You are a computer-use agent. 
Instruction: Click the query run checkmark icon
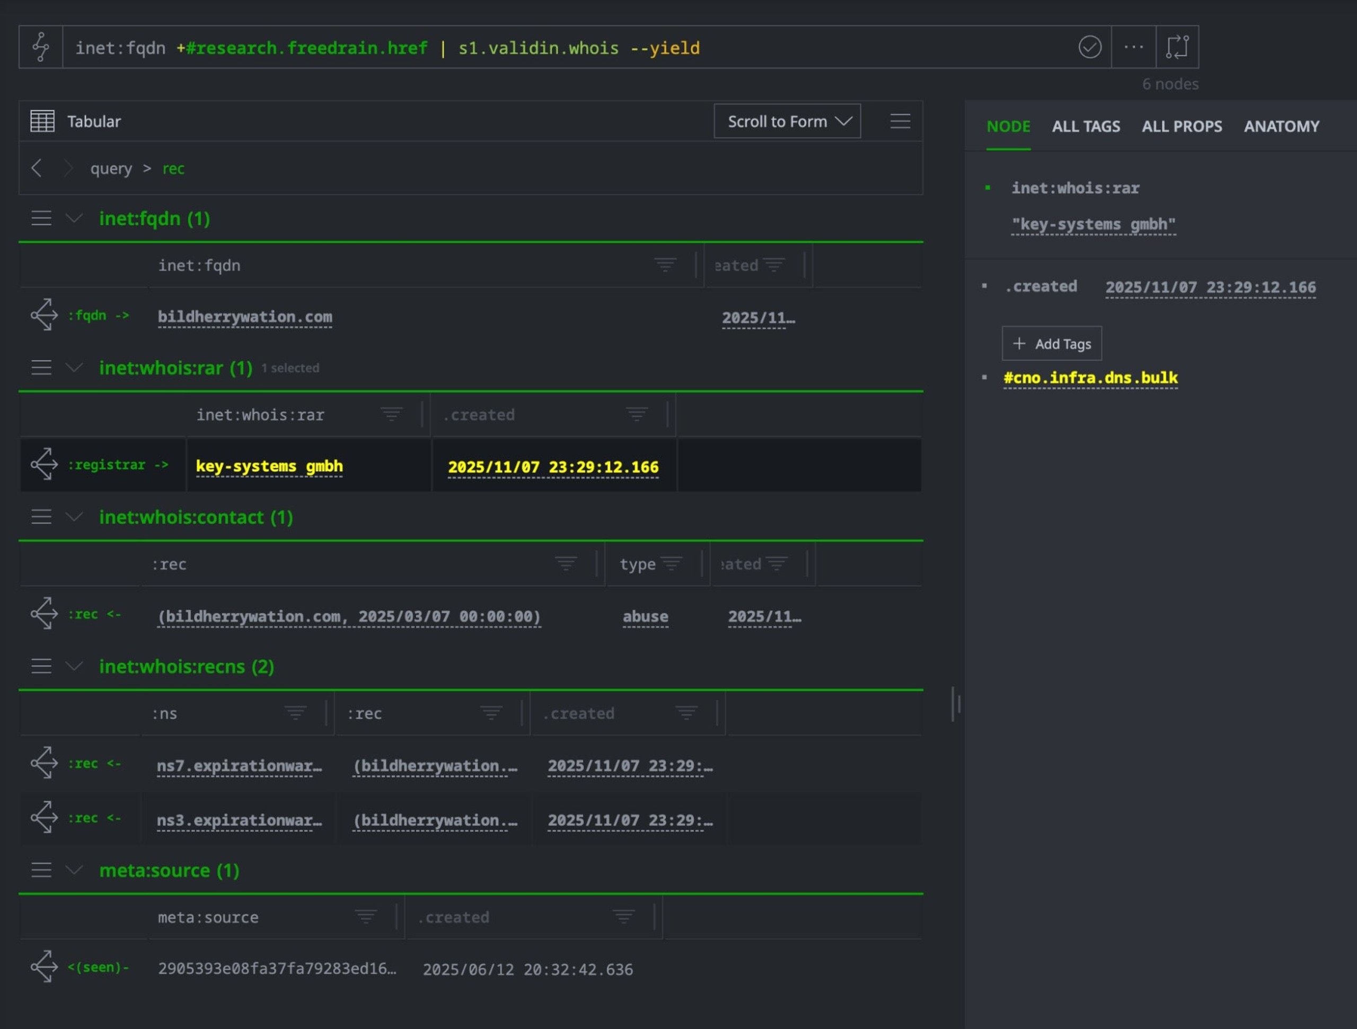click(1089, 47)
